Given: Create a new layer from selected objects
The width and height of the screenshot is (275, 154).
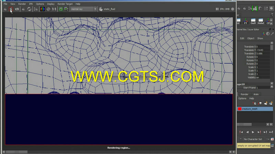Looking at the screenshot, I should coord(271,104).
